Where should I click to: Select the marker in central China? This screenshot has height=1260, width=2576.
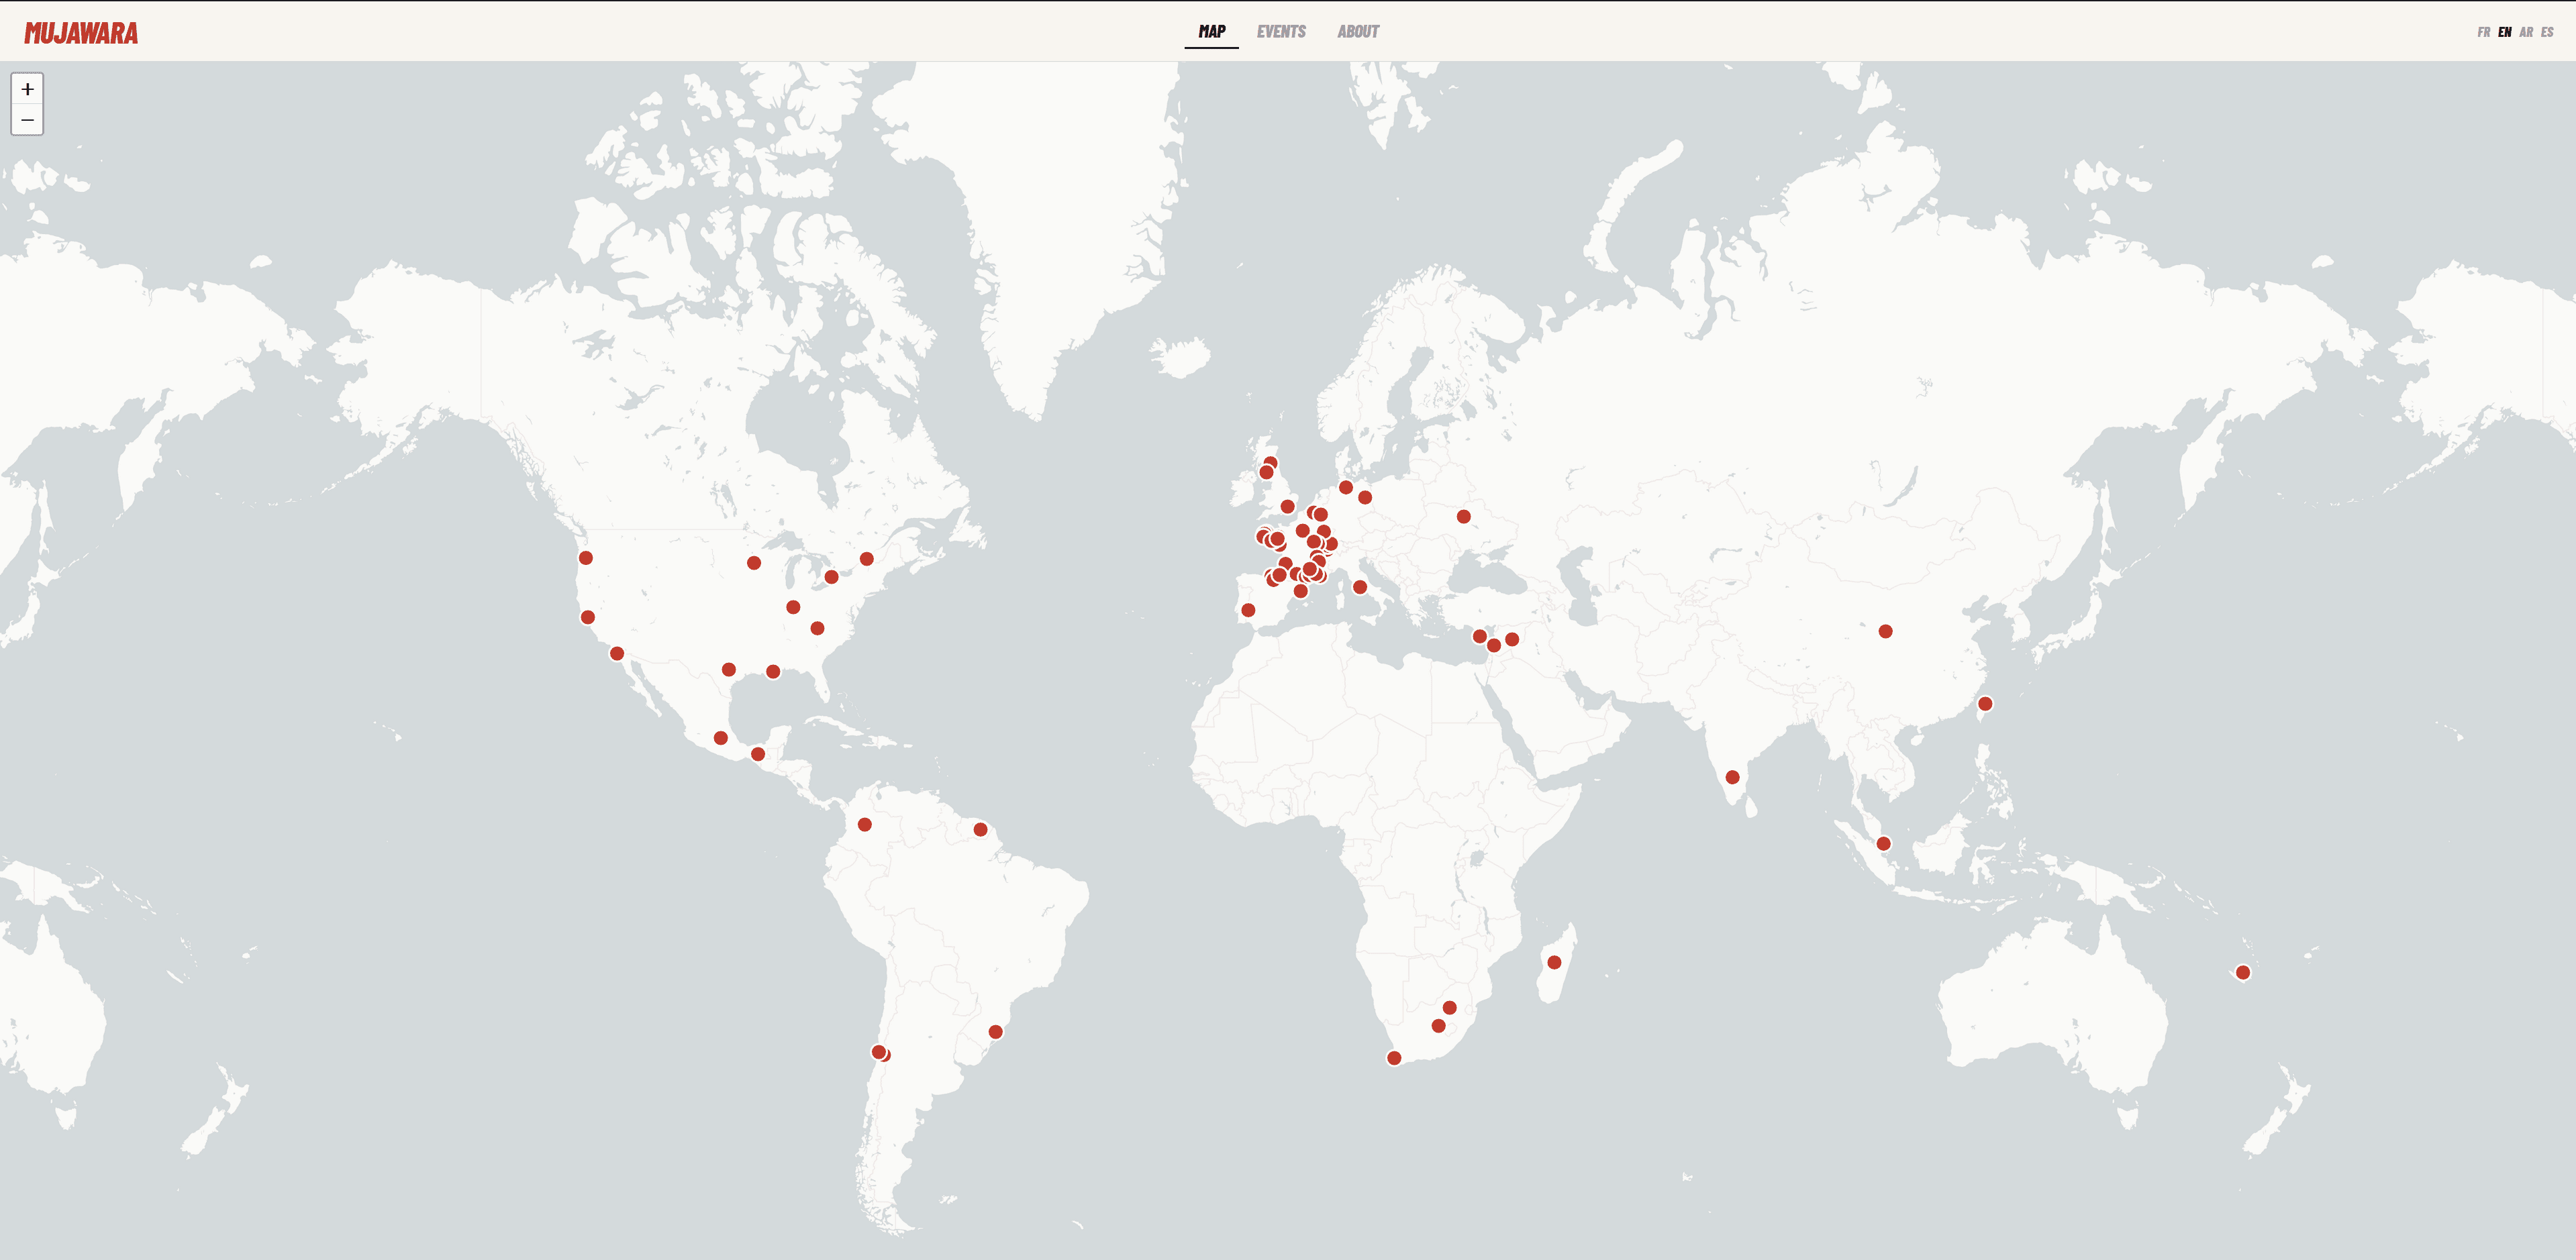tap(1885, 631)
